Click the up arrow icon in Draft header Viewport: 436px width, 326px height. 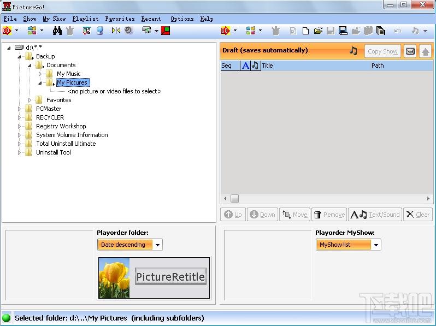426,51
